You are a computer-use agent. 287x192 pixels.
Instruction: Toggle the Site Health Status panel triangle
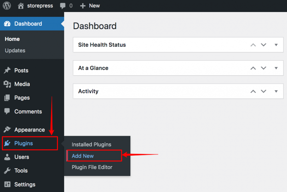coord(276,45)
